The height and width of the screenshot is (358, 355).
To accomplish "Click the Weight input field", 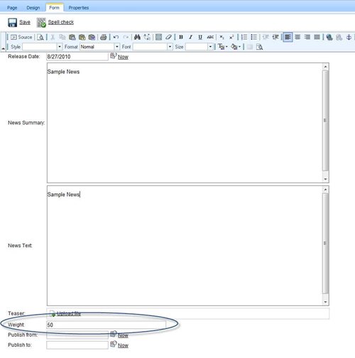I will (x=106, y=325).
